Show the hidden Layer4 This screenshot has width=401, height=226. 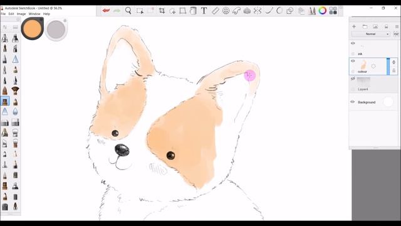pyautogui.click(x=353, y=78)
